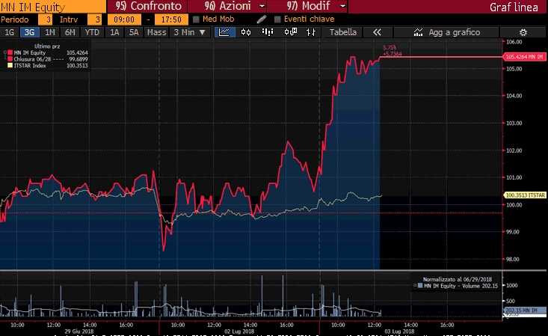The width and height of the screenshot is (548, 336).
Task: Click the 202.15 MN IM volume label
Action: (525, 310)
